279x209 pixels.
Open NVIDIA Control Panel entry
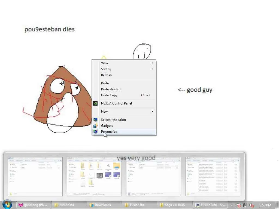(x=124, y=103)
